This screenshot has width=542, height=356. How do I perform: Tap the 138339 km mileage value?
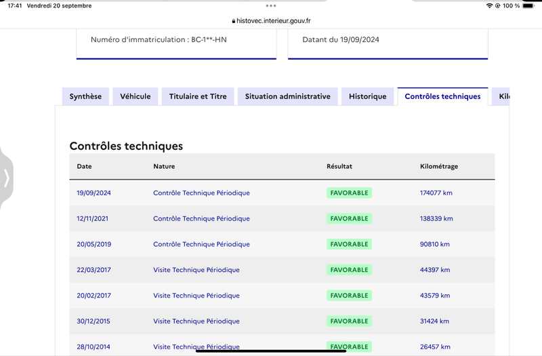click(x=436, y=218)
